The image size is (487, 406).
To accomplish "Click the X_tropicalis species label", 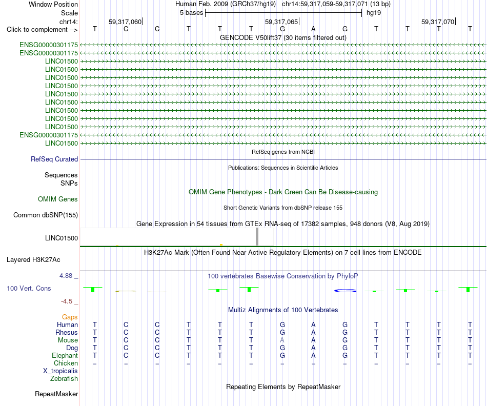I will coord(60,371).
